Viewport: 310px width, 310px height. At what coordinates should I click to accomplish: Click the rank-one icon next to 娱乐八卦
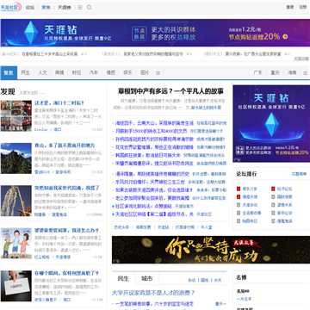[239, 189]
